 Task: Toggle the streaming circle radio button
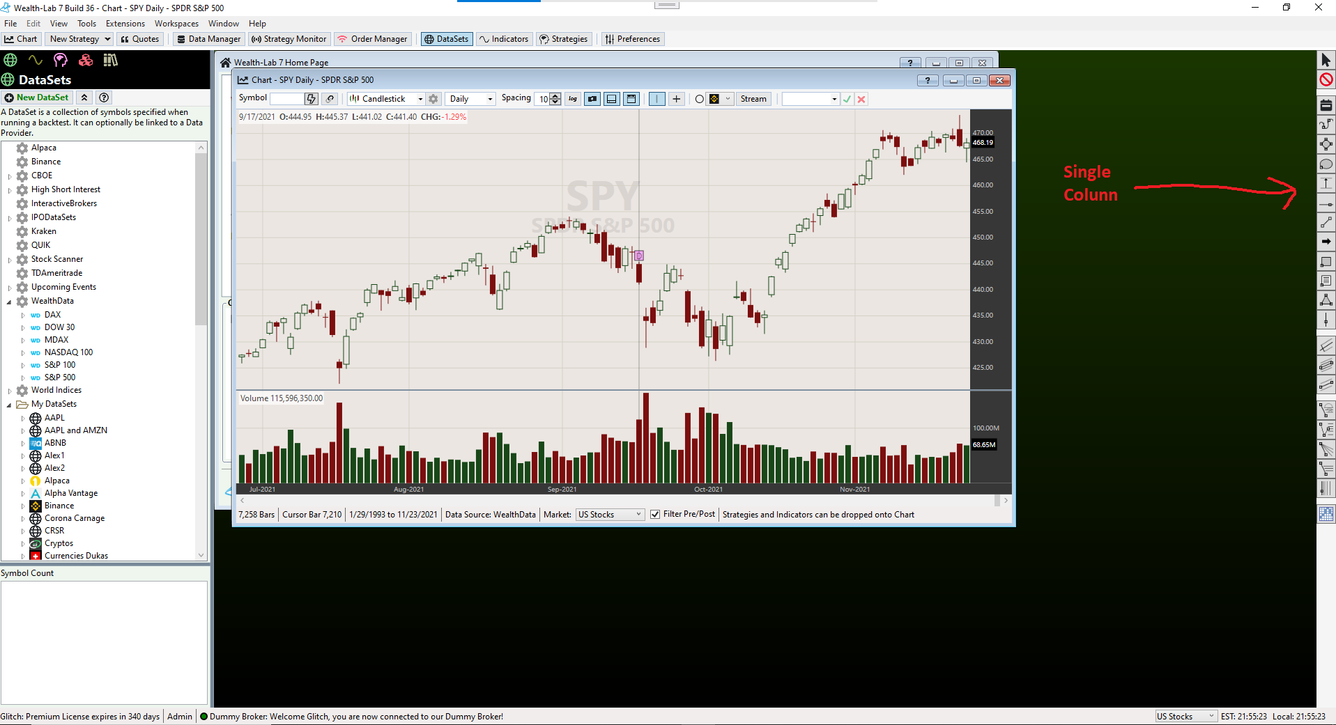click(699, 99)
